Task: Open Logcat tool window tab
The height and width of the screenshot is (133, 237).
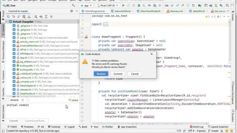Action: click(x=70, y=127)
